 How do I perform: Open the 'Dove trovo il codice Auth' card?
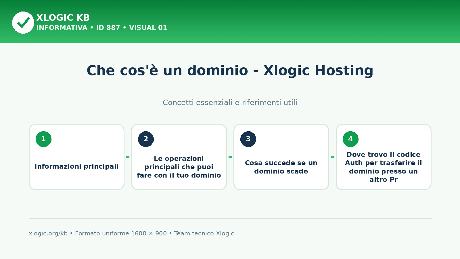384,157
